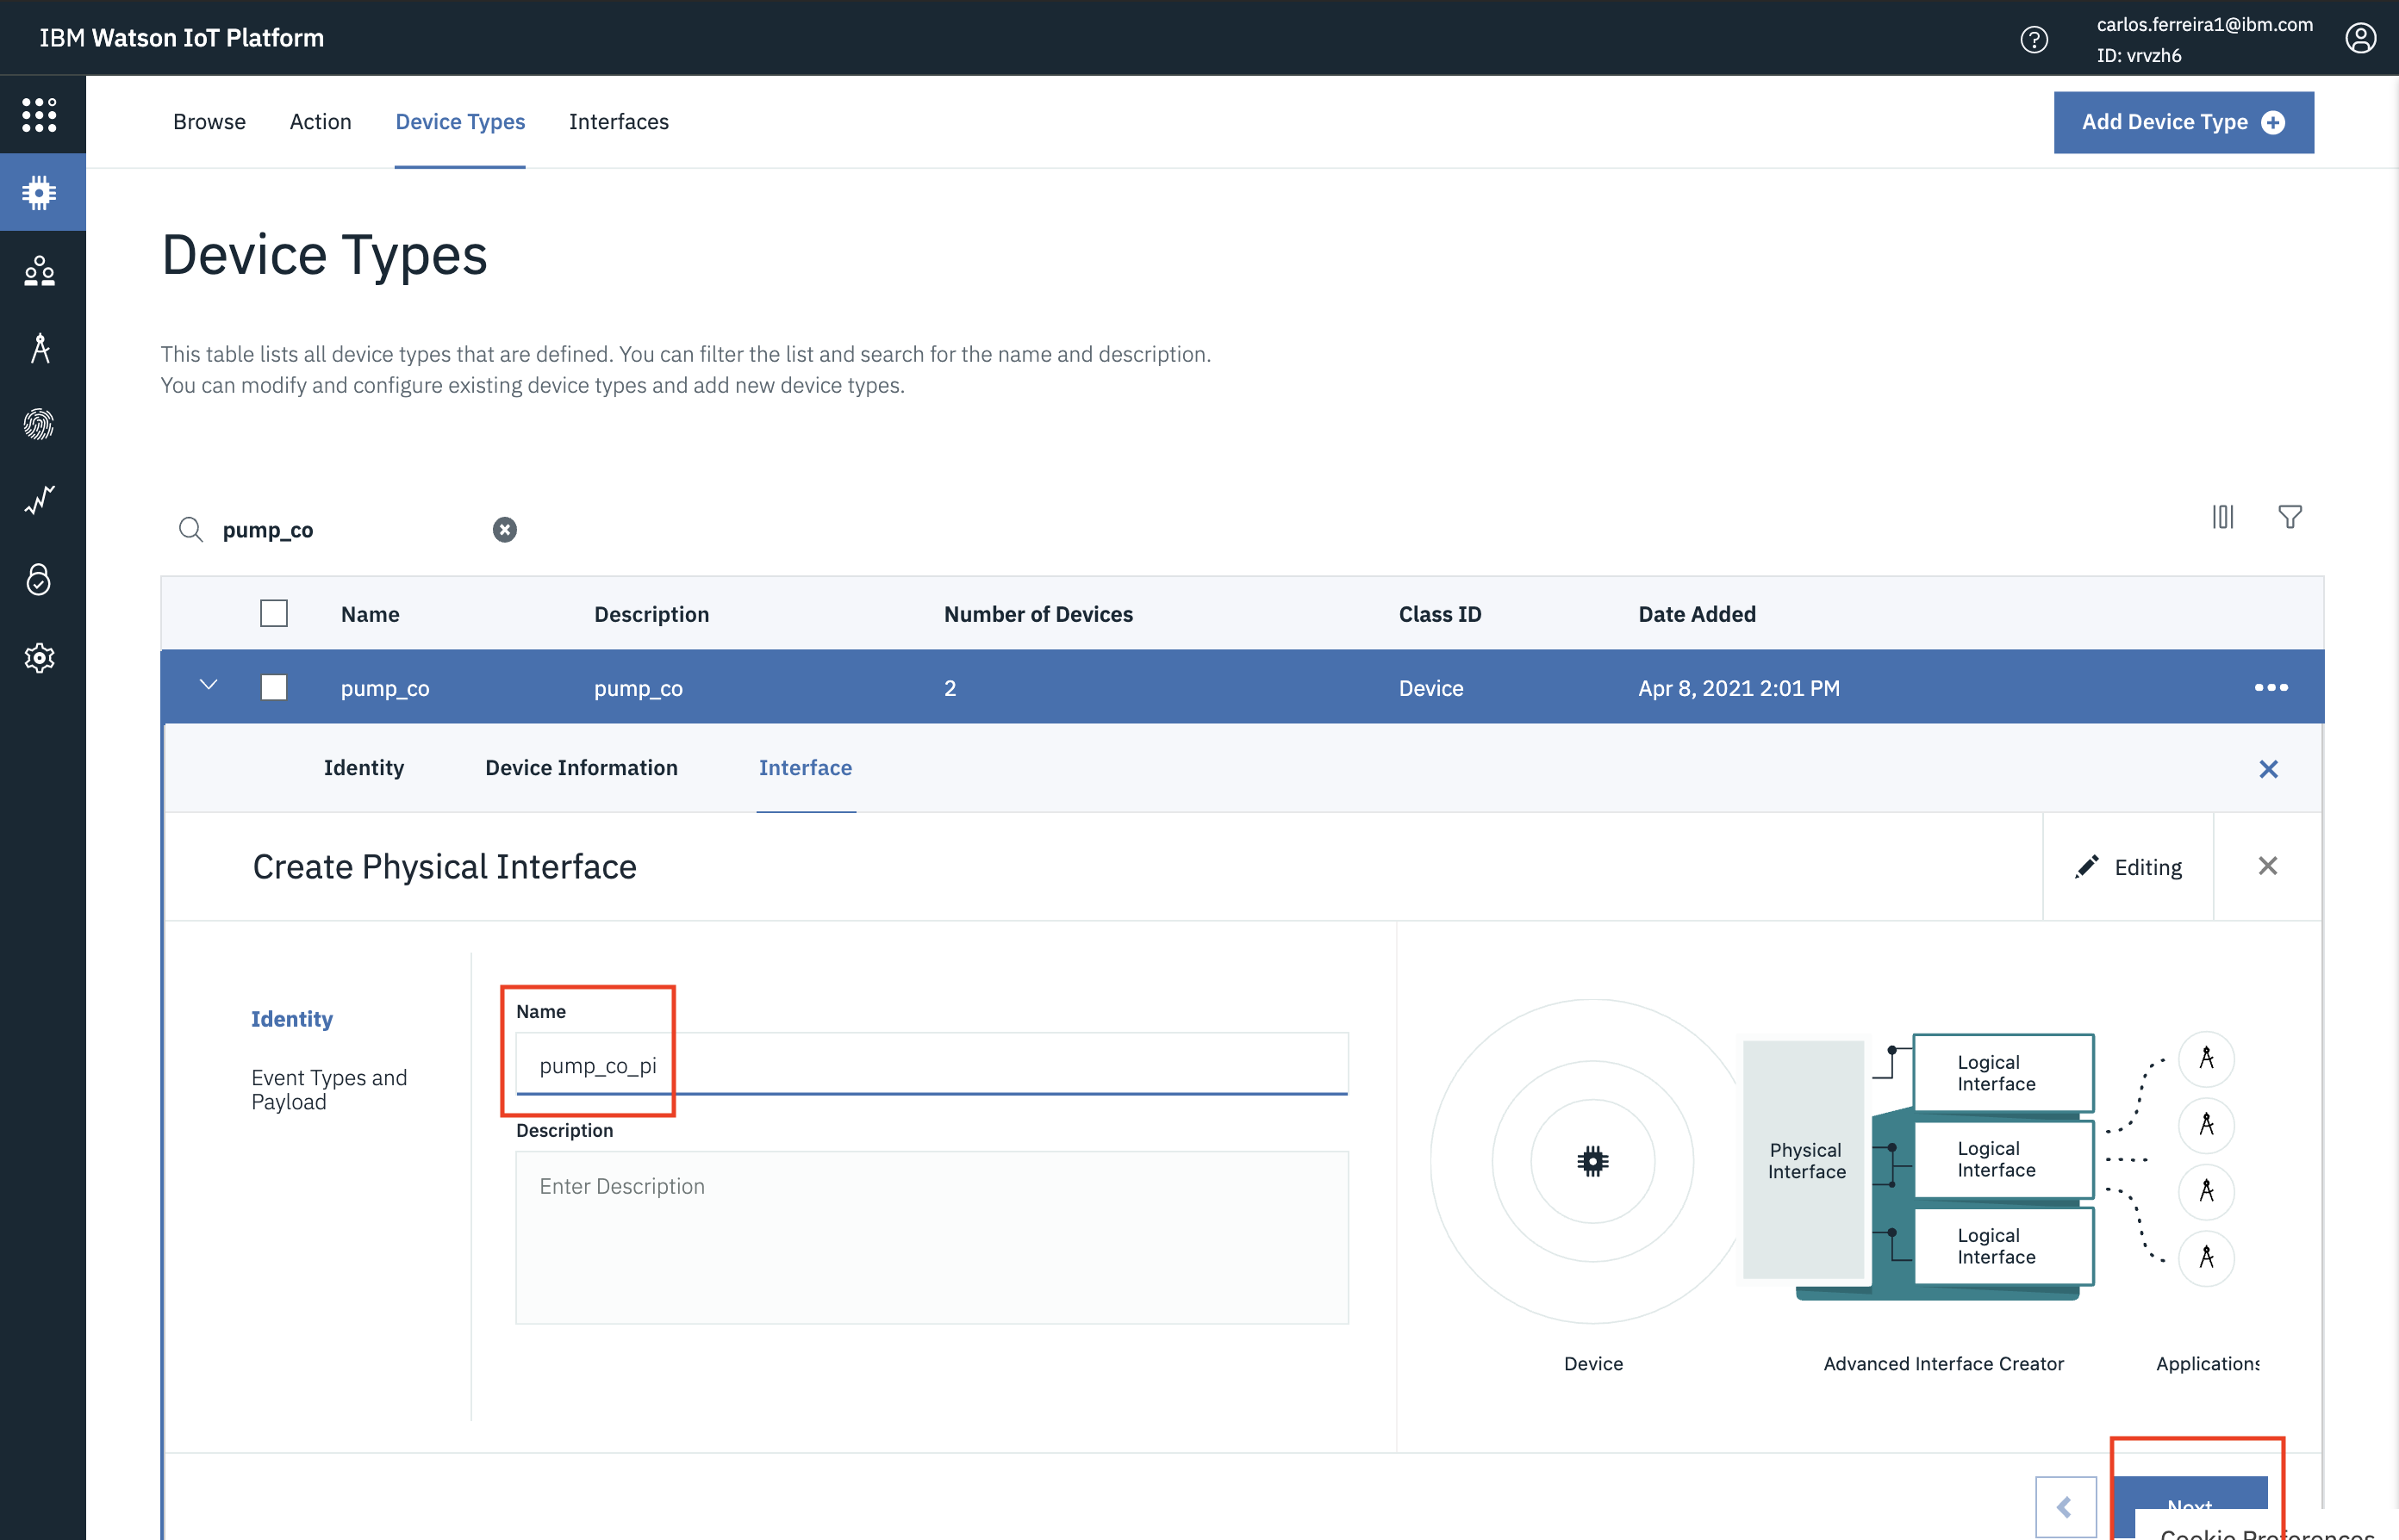Click the IBM Watson IoT Platform title

tap(181, 38)
